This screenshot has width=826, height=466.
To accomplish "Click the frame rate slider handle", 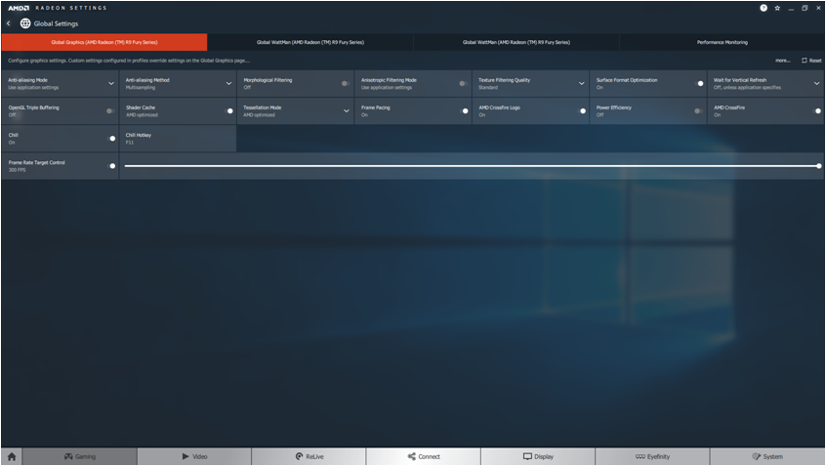I will (x=818, y=166).
